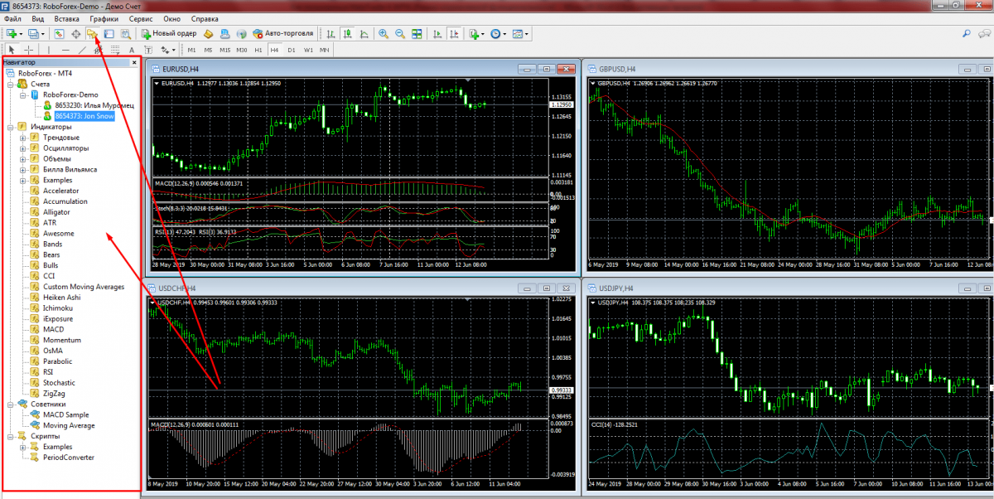
Task: Expand the Трендовые indicators folder
Action: click(x=22, y=138)
